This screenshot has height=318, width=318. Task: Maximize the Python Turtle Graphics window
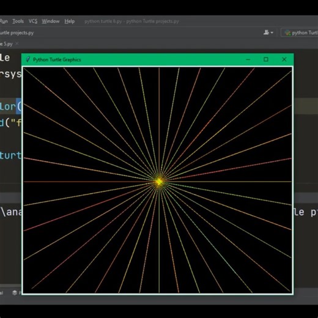266,59
